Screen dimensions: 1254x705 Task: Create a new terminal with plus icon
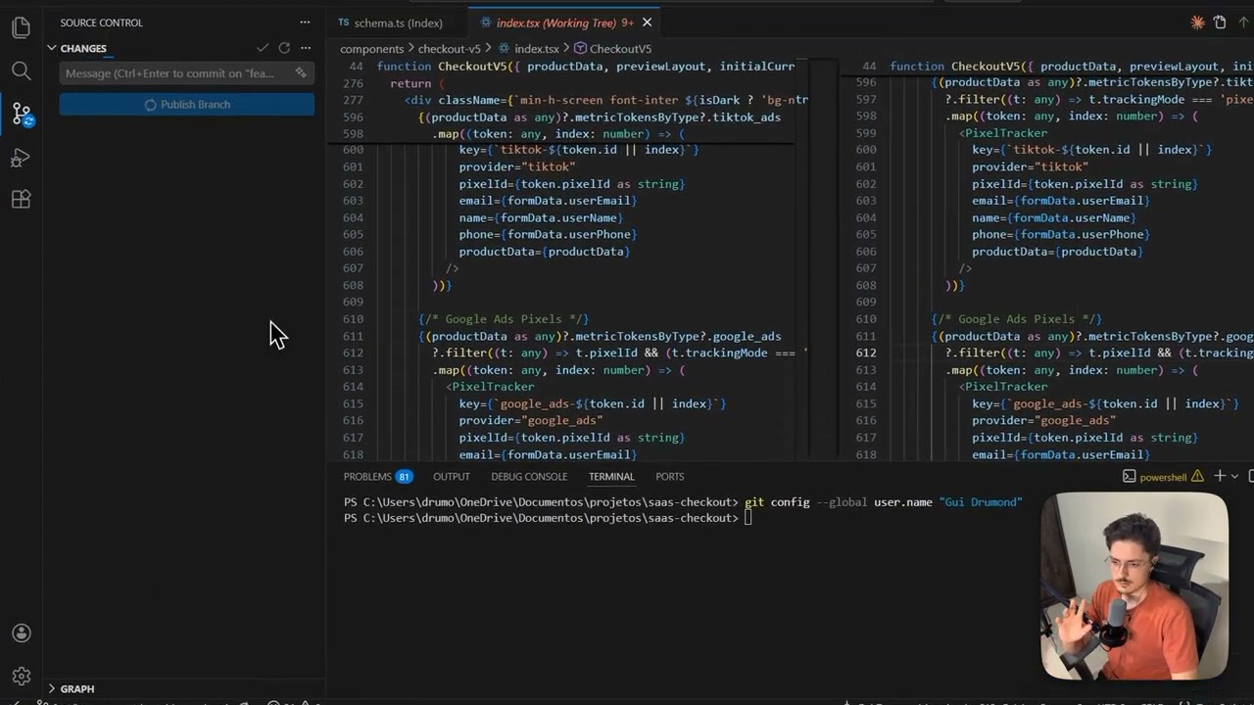(x=1220, y=476)
